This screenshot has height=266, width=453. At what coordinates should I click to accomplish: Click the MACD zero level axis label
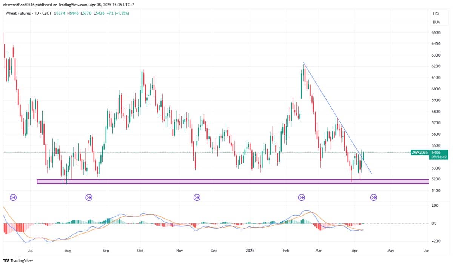pos(435,223)
